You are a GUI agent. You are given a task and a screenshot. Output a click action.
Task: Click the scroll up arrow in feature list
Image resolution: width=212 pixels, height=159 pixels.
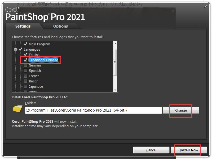pyautogui.click(x=115, y=44)
